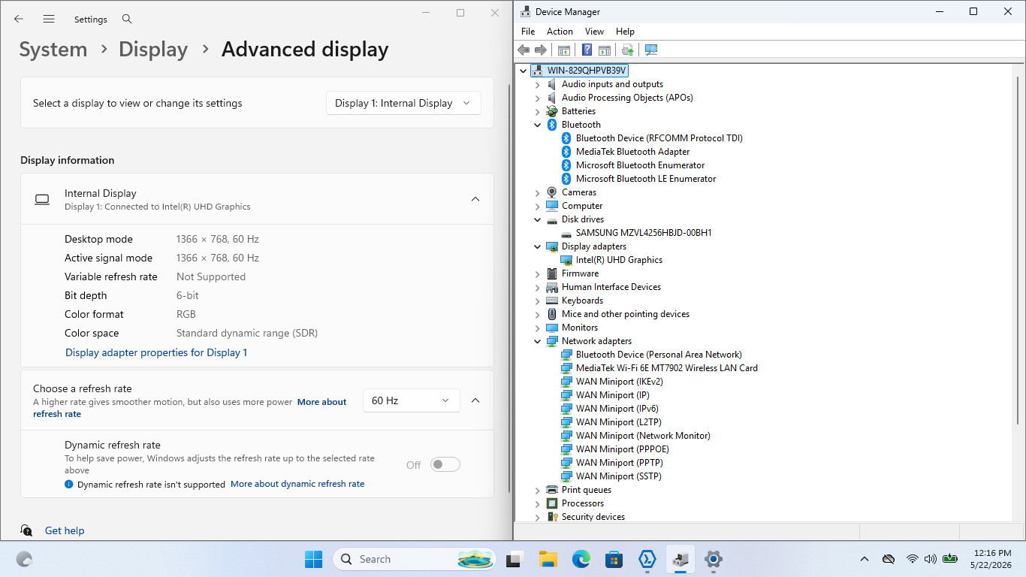Go to Display breadcrumb in Settings

click(x=153, y=50)
